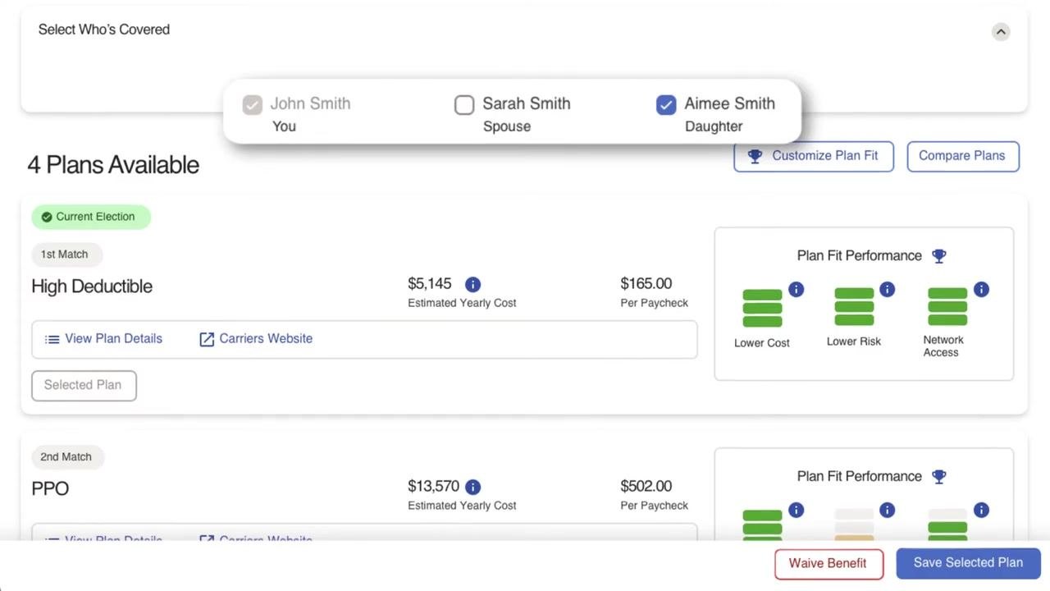Viewport: 1050px width, 591px height.
Task: Collapse the Select Who's Covered section
Action: pos(1001,32)
